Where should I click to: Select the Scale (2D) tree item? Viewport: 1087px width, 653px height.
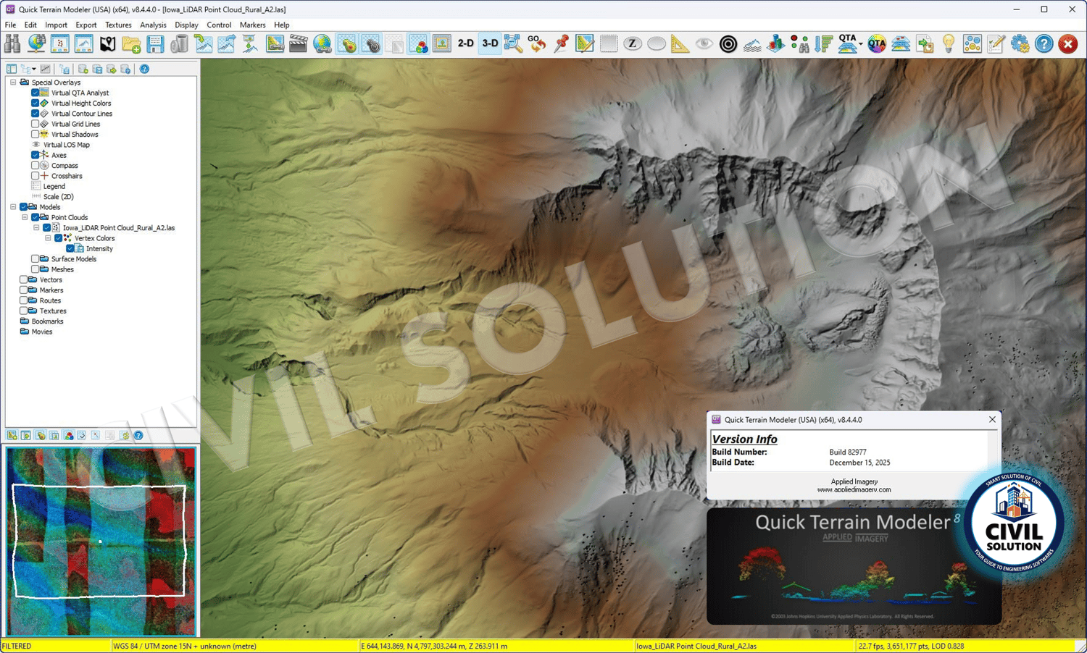point(59,197)
